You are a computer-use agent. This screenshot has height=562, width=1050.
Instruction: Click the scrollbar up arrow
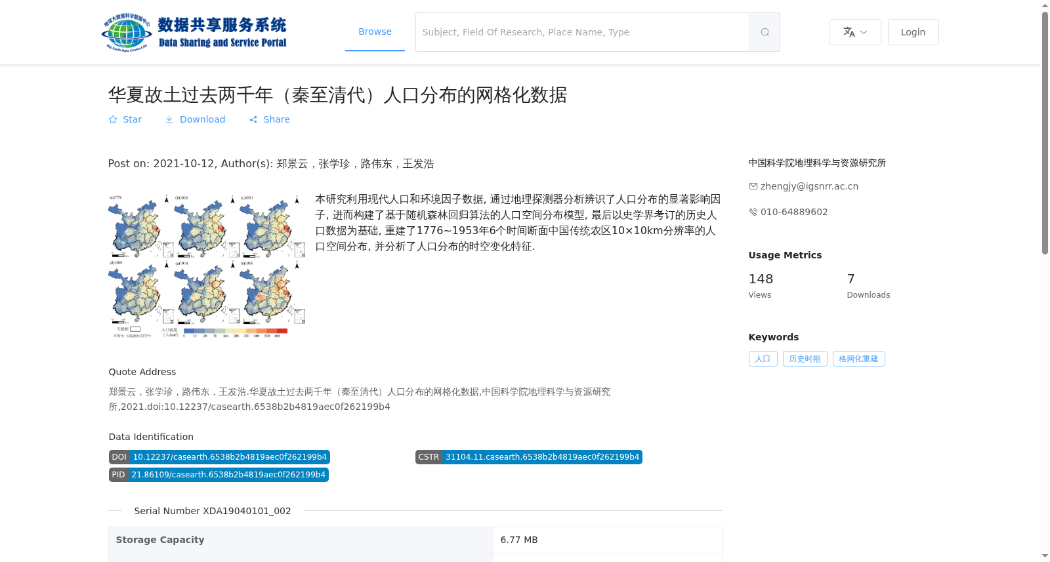tap(1045, 5)
